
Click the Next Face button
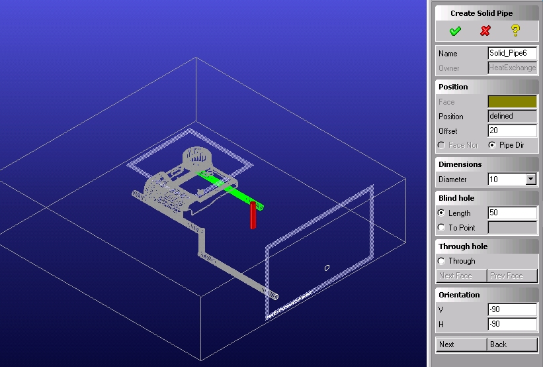461,276
